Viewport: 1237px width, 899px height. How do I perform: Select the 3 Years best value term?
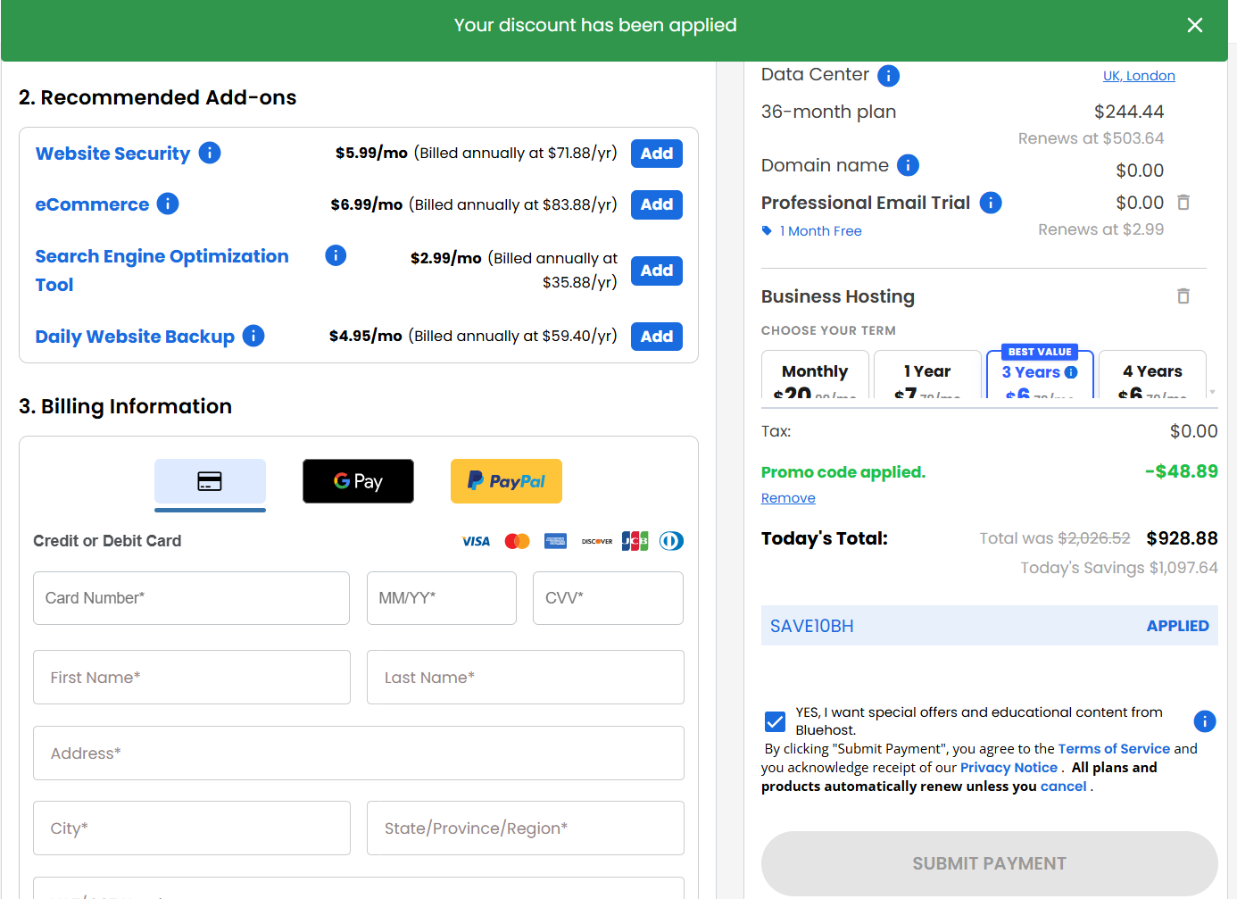1040,375
